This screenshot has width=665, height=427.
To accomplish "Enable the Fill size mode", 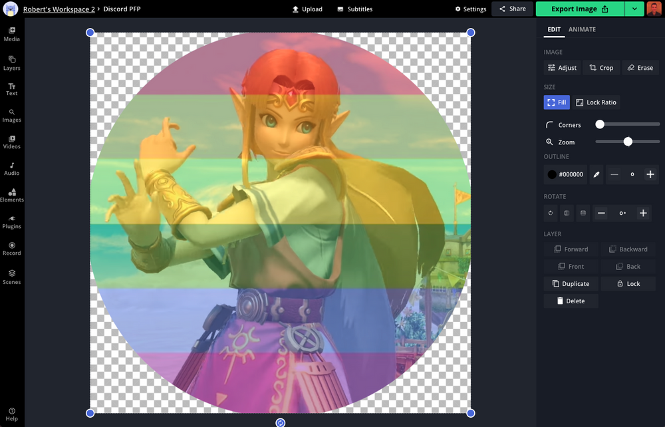I will coord(557,102).
